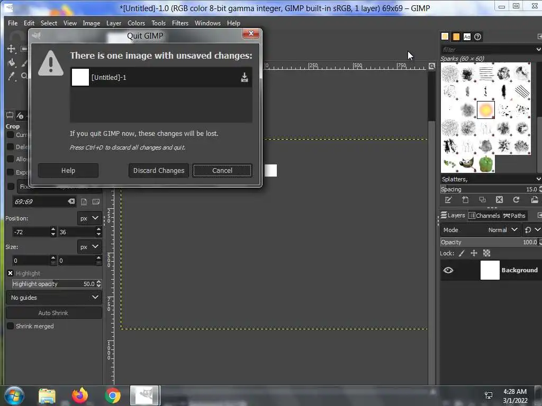Adjust the layer Opacity slider

click(489, 242)
